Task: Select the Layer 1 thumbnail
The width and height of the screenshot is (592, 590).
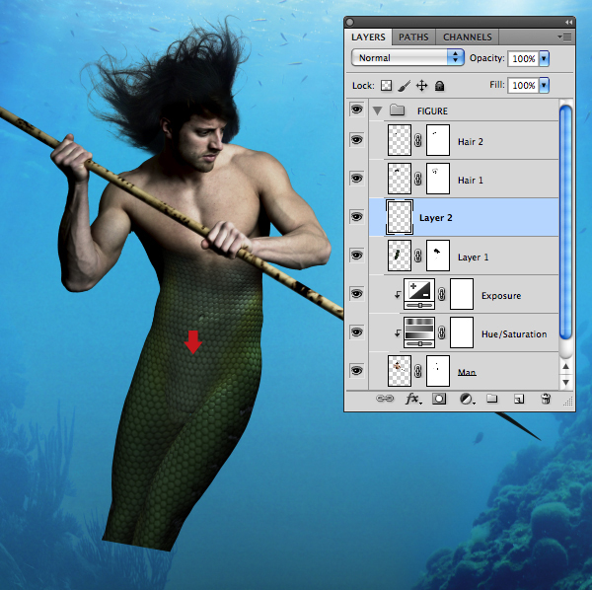Action: (x=400, y=256)
